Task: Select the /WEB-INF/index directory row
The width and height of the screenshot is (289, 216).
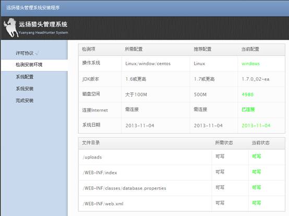Action: (182, 173)
